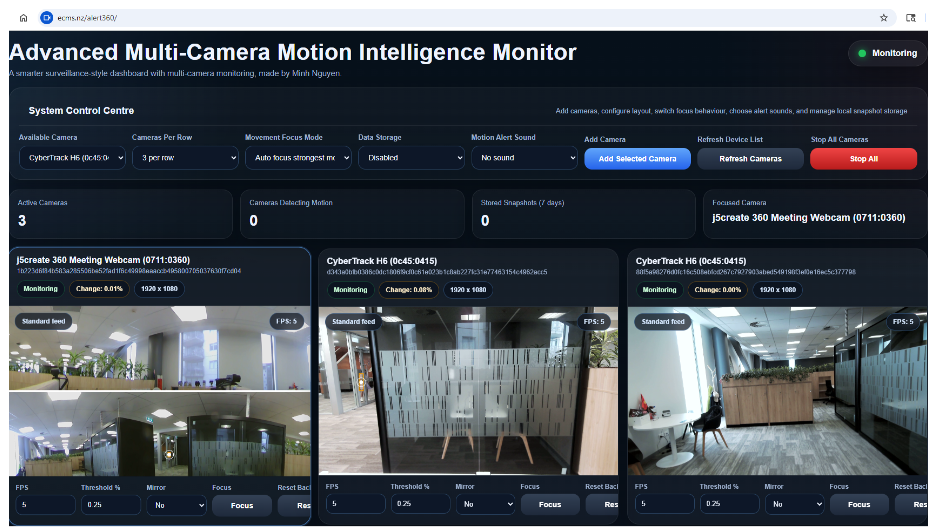This screenshot has height=532, width=936.
Task: Click Threshold % field on right CyberTrack card
Action: 729,504
